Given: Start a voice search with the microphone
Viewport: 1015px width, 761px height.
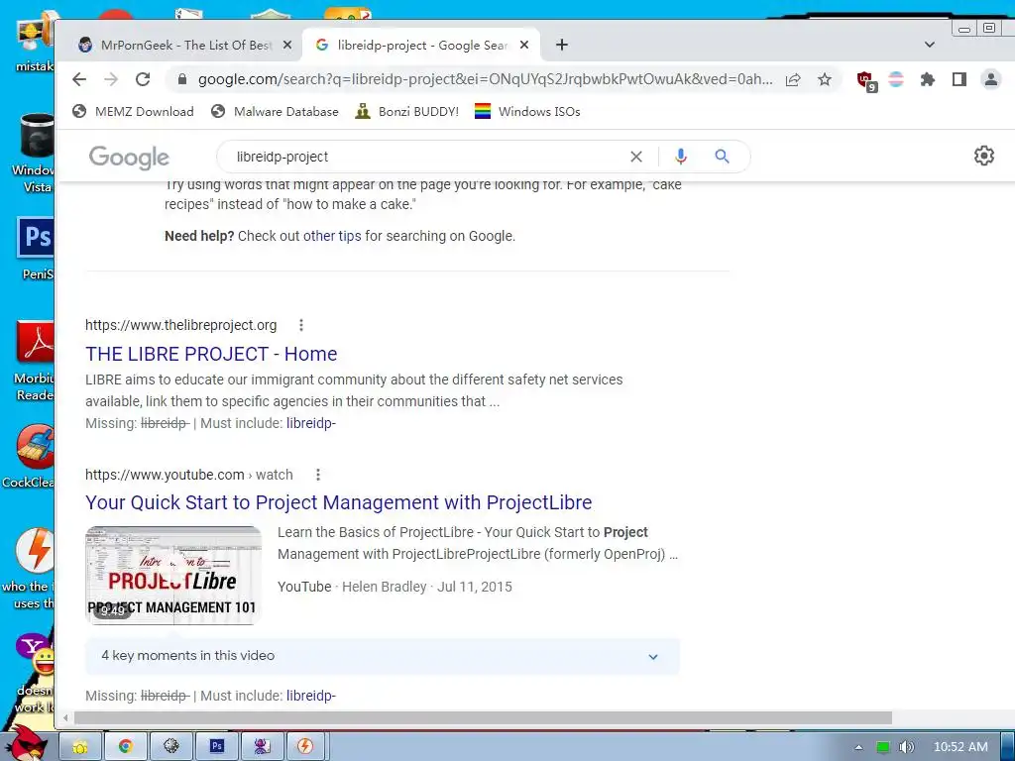Looking at the screenshot, I should (680, 157).
